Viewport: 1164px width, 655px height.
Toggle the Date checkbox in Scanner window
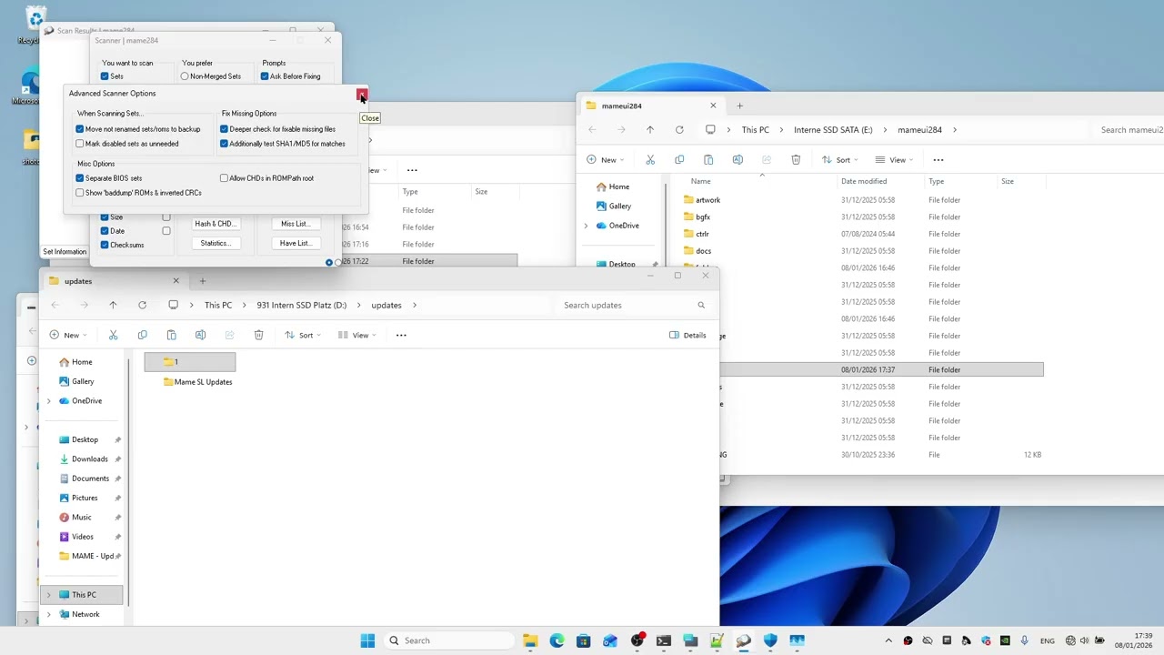pyautogui.click(x=105, y=231)
